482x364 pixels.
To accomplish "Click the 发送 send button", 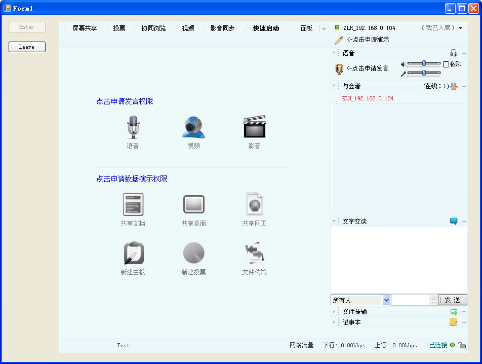I will click(x=452, y=300).
